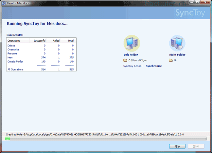The image size is (212, 153).
Task: Click the 515 total All Operations value
Action: (71, 69)
